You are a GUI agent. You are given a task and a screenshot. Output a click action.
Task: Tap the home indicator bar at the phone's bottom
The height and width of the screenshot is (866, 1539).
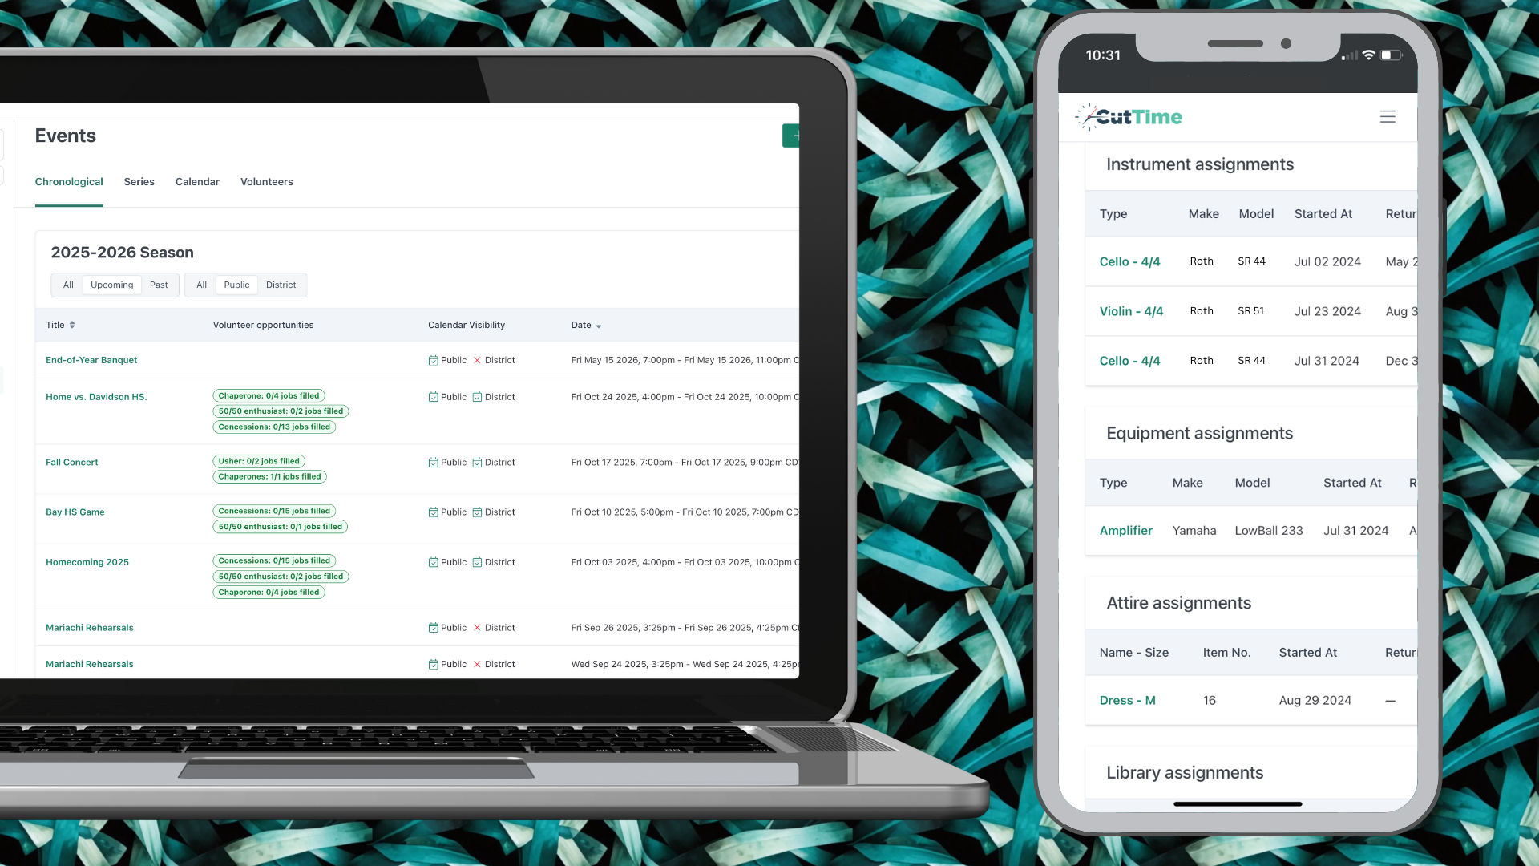tap(1237, 804)
